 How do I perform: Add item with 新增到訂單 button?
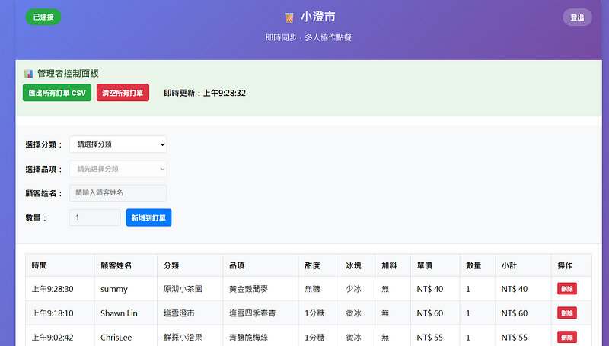(148, 217)
